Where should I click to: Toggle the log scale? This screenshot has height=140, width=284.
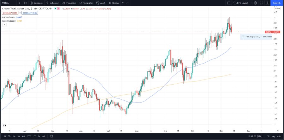click(x=273, y=136)
